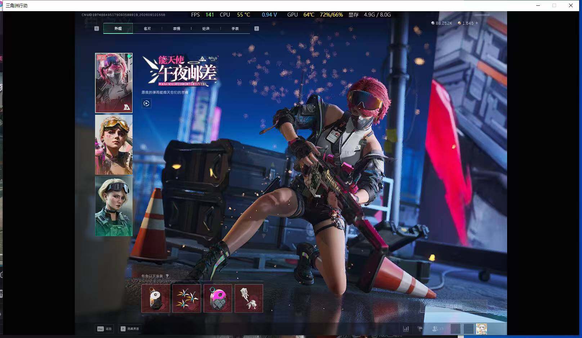This screenshot has width=582, height=338.
Task: Switch to the 处决 tab
Action: tap(206, 28)
